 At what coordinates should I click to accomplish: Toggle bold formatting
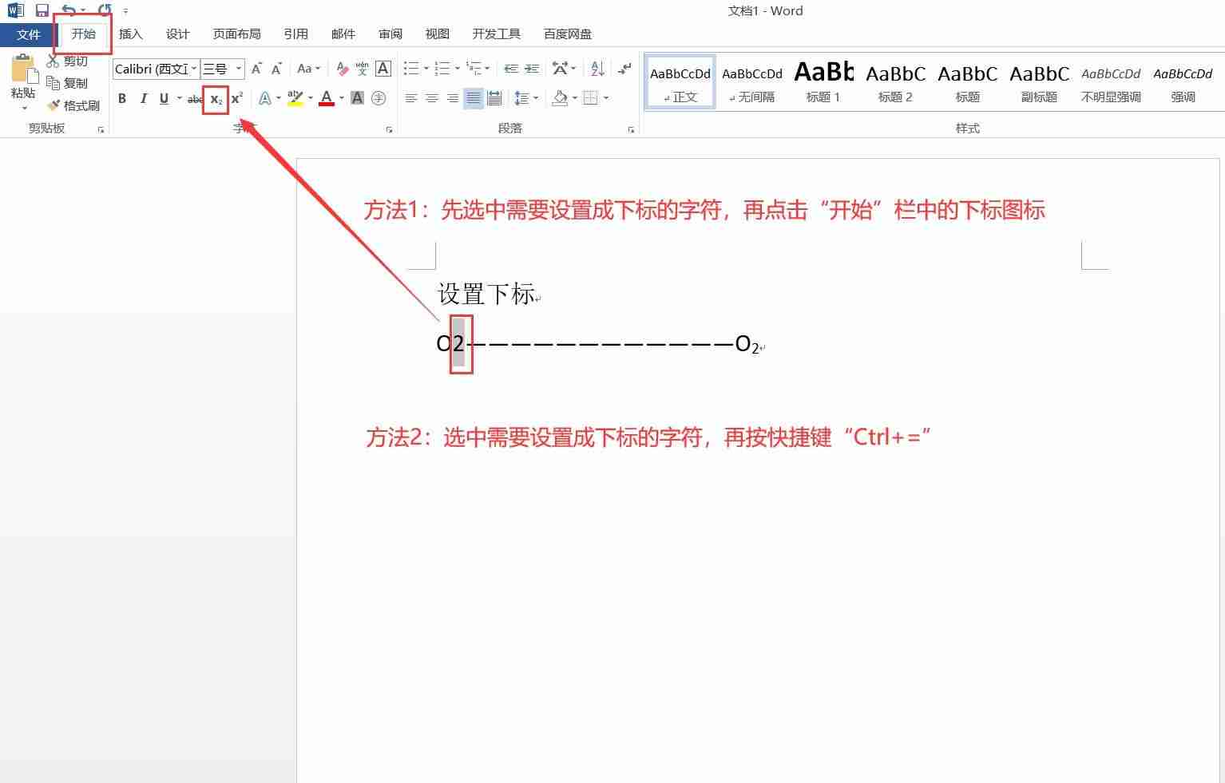pyautogui.click(x=122, y=98)
